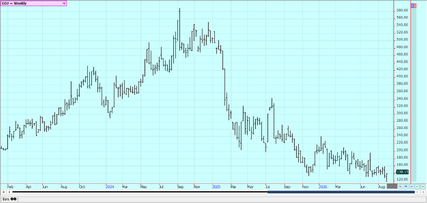Click the green dashed-line icon button
Screen dimensions: 427x203
(x=417, y=187)
